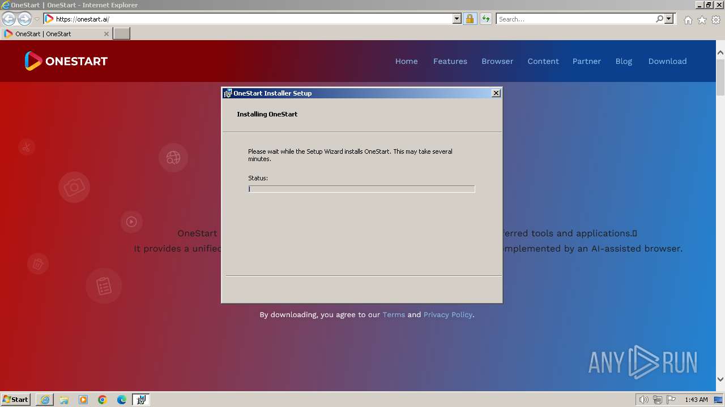Screen dimensions: 725x407
Task: Click the Privacy Policy link
Action: pyautogui.click(x=447, y=314)
